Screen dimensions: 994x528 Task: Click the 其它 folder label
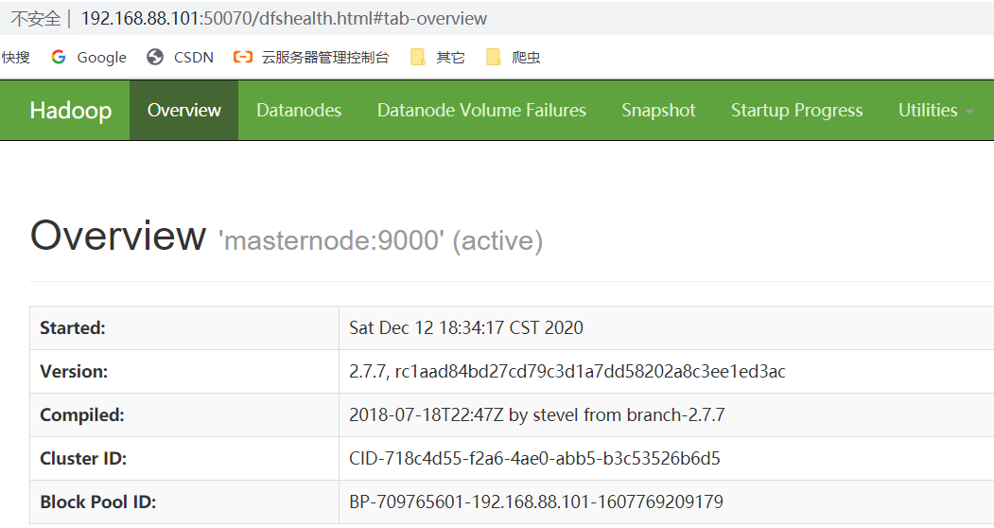[450, 57]
